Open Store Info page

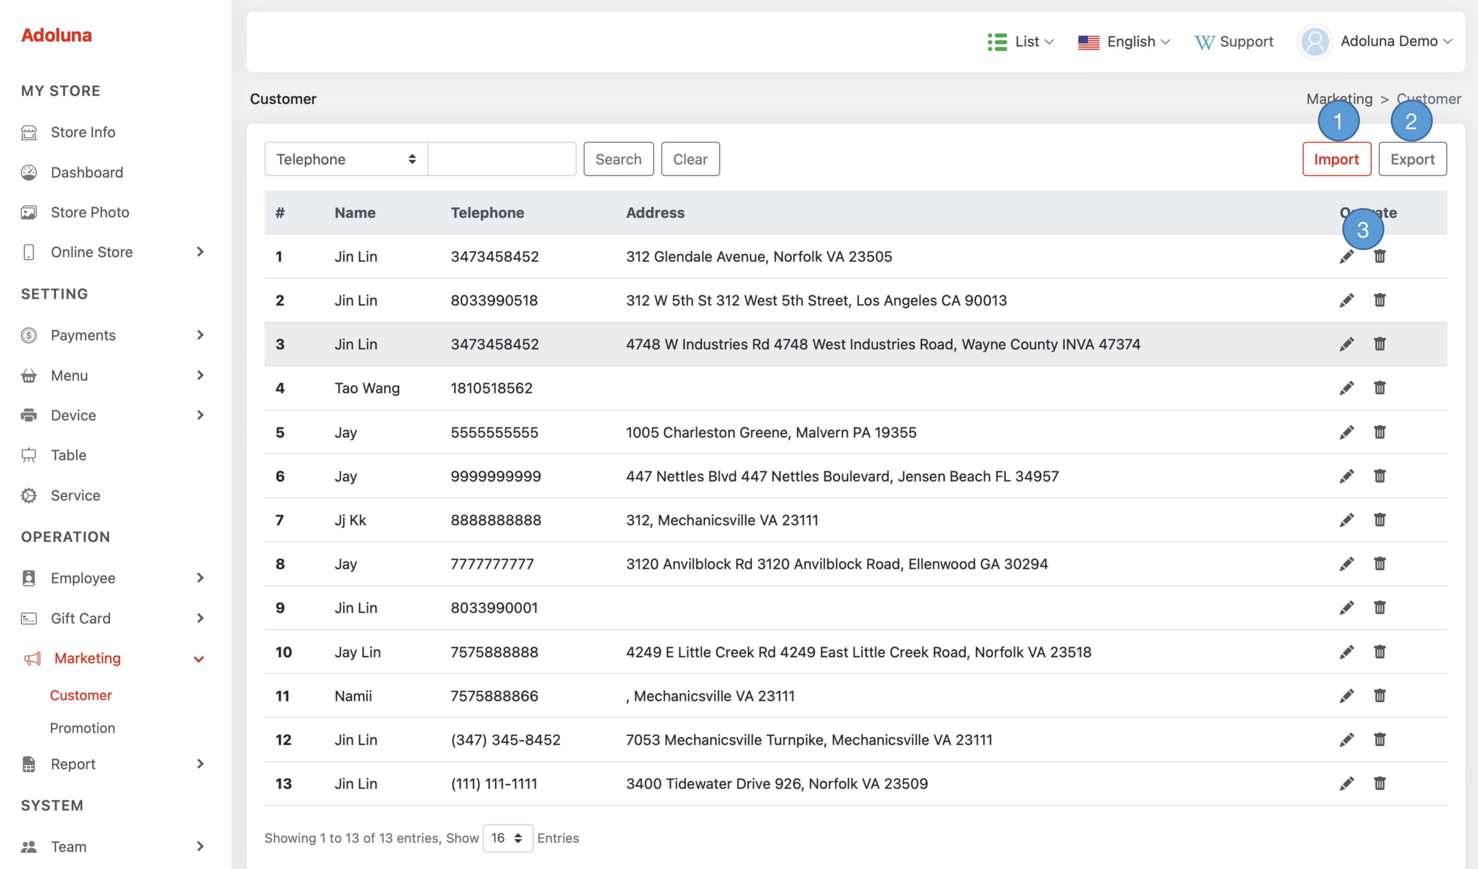pyautogui.click(x=83, y=132)
